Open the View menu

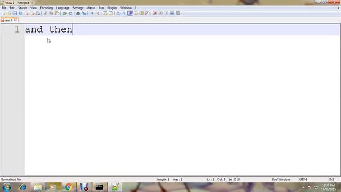33,8
